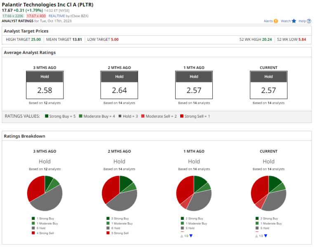
Task: Go to next legend page under 1 MTH AGO pie
Action: click(191, 236)
